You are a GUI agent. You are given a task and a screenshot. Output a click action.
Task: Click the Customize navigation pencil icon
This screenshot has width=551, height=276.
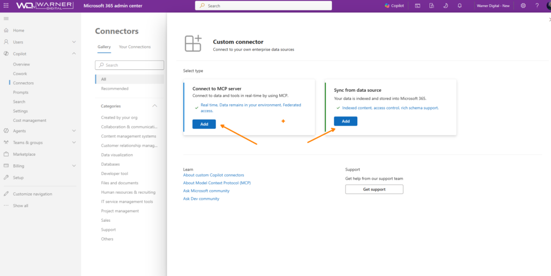(6, 194)
